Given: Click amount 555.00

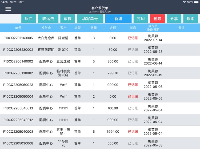Looking at the screenshot, I should coord(113,143).
